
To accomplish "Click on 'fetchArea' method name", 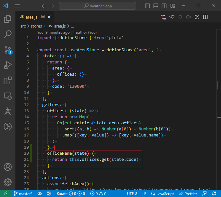I will (x=73, y=184).
